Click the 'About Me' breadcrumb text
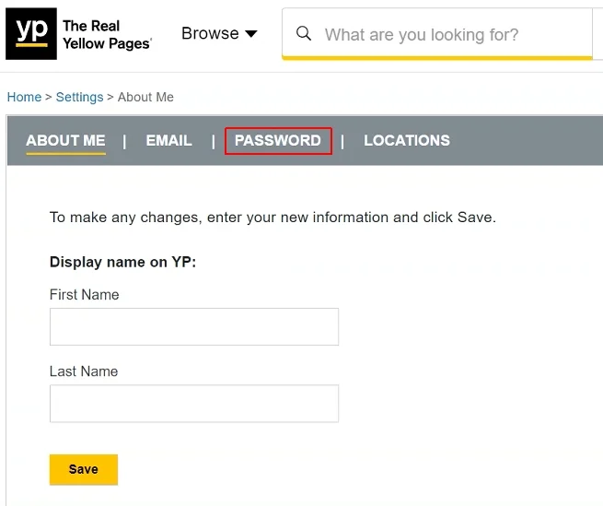This screenshot has width=603, height=506. (145, 97)
